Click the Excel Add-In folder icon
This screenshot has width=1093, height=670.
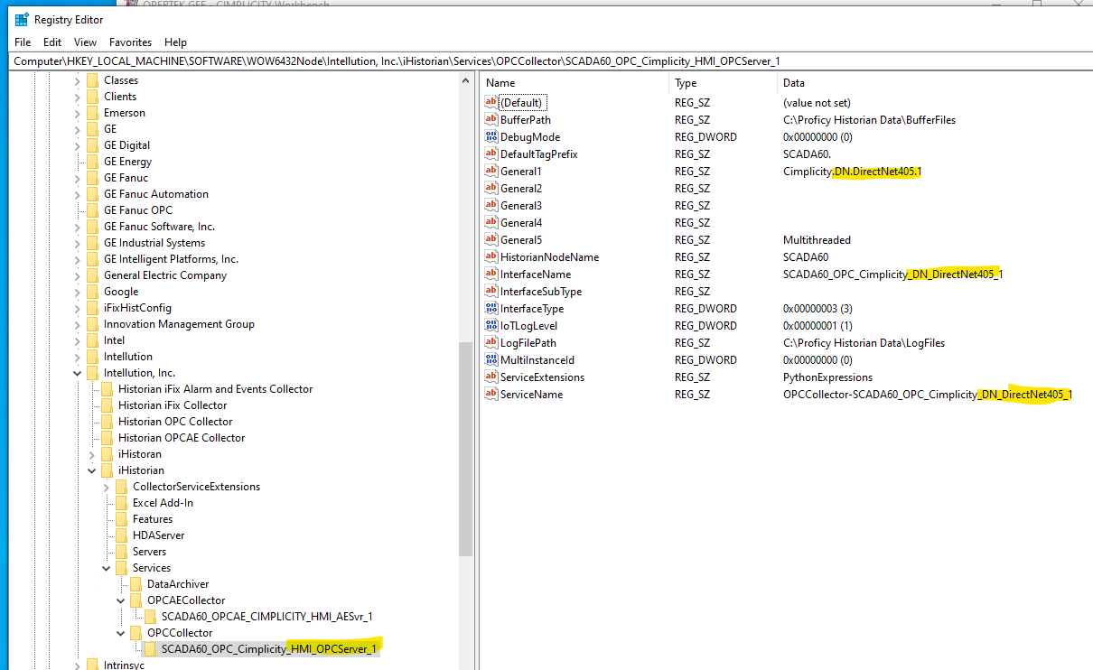(x=121, y=503)
